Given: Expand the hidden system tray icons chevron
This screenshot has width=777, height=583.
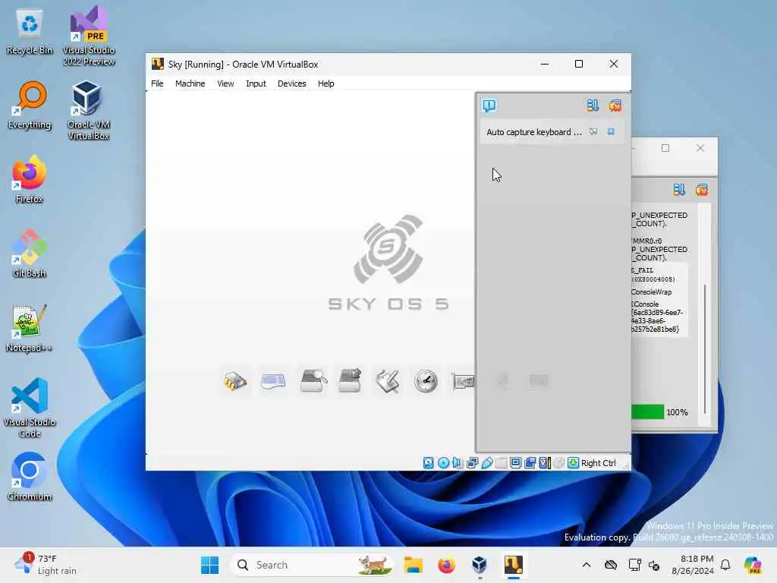Looking at the screenshot, I should 587,565.
